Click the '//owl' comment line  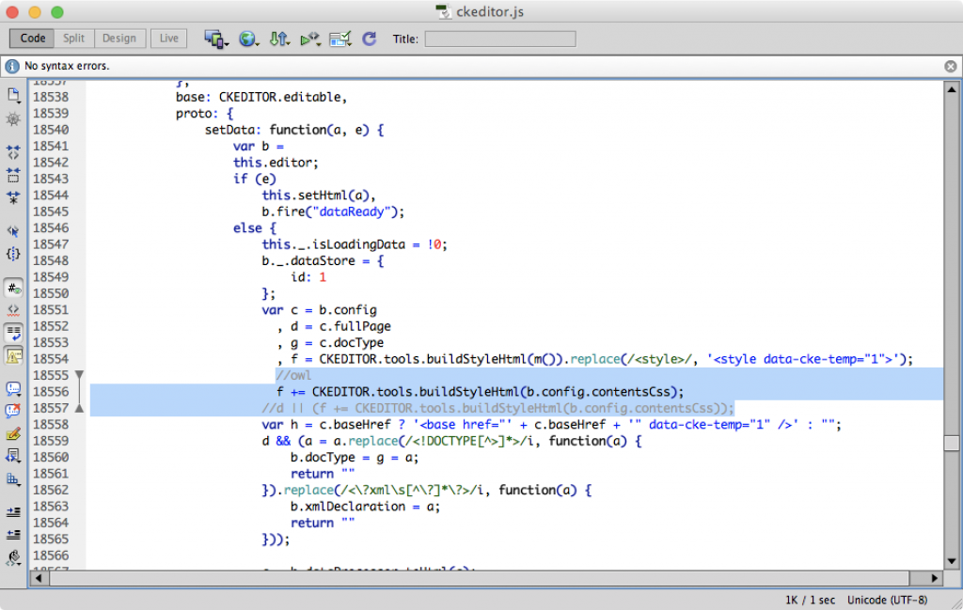click(x=293, y=376)
